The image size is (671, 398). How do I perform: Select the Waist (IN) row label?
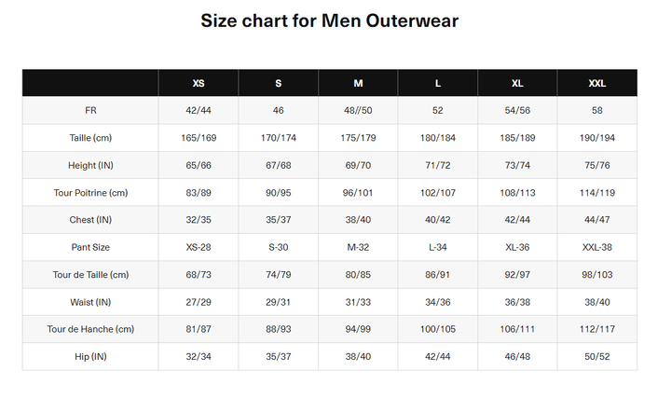pyautogui.click(x=90, y=302)
